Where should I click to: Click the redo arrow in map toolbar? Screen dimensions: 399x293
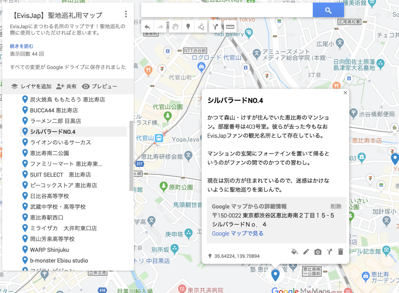tap(161, 27)
